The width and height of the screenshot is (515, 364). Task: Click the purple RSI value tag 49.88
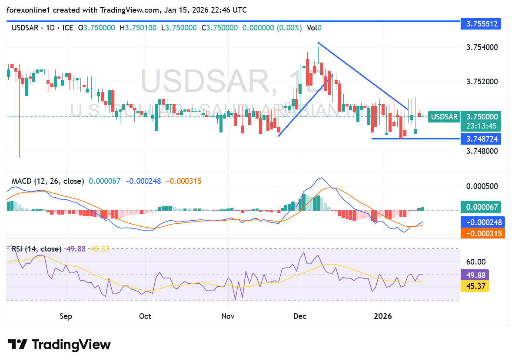coord(475,275)
